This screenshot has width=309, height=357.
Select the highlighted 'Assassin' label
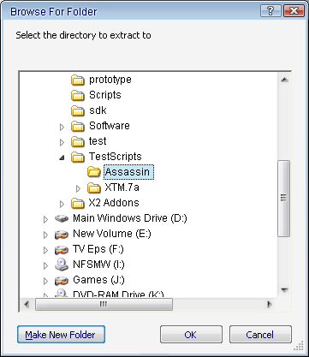click(x=128, y=172)
